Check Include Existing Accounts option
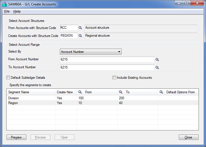This screenshot has width=206, height=147. (114, 78)
